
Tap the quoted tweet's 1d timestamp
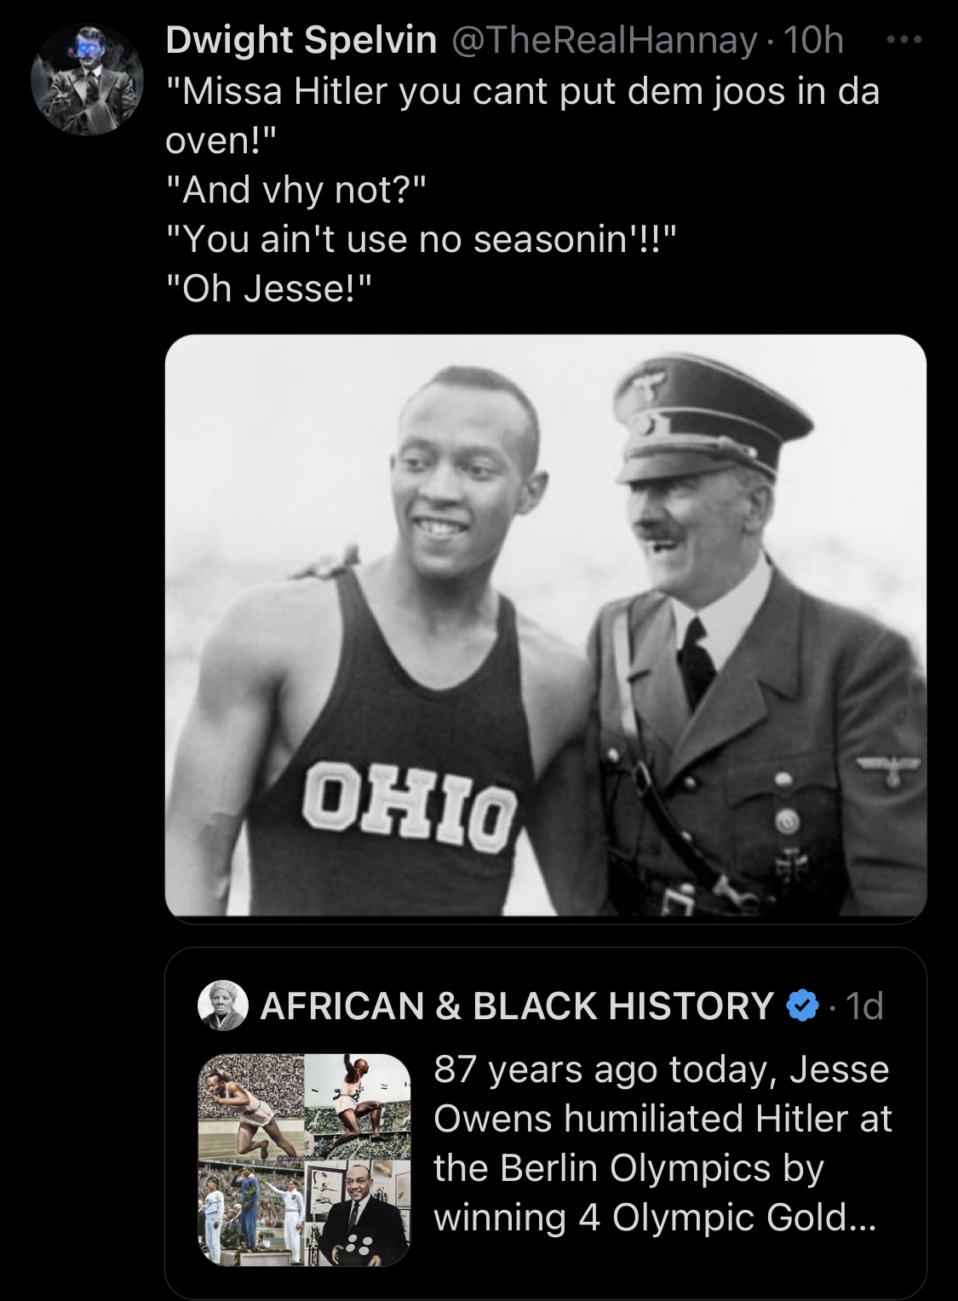pos(865,1006)
